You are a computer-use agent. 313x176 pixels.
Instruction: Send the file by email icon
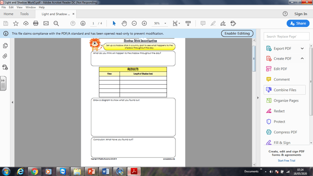click(46, 23)
